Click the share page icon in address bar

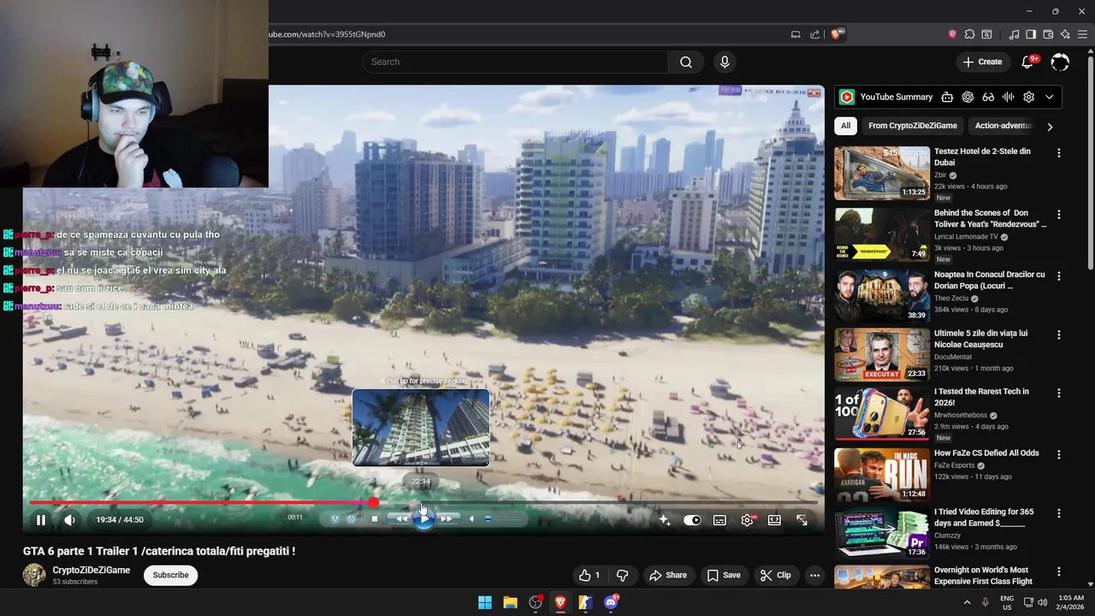coord(814,34)
